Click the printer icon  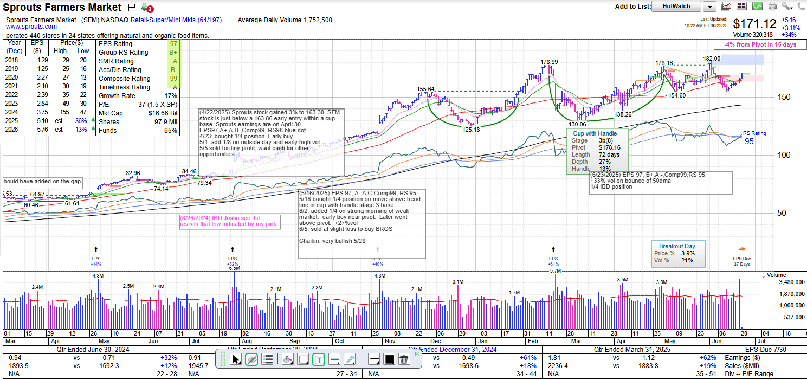(x=772, y=6)
